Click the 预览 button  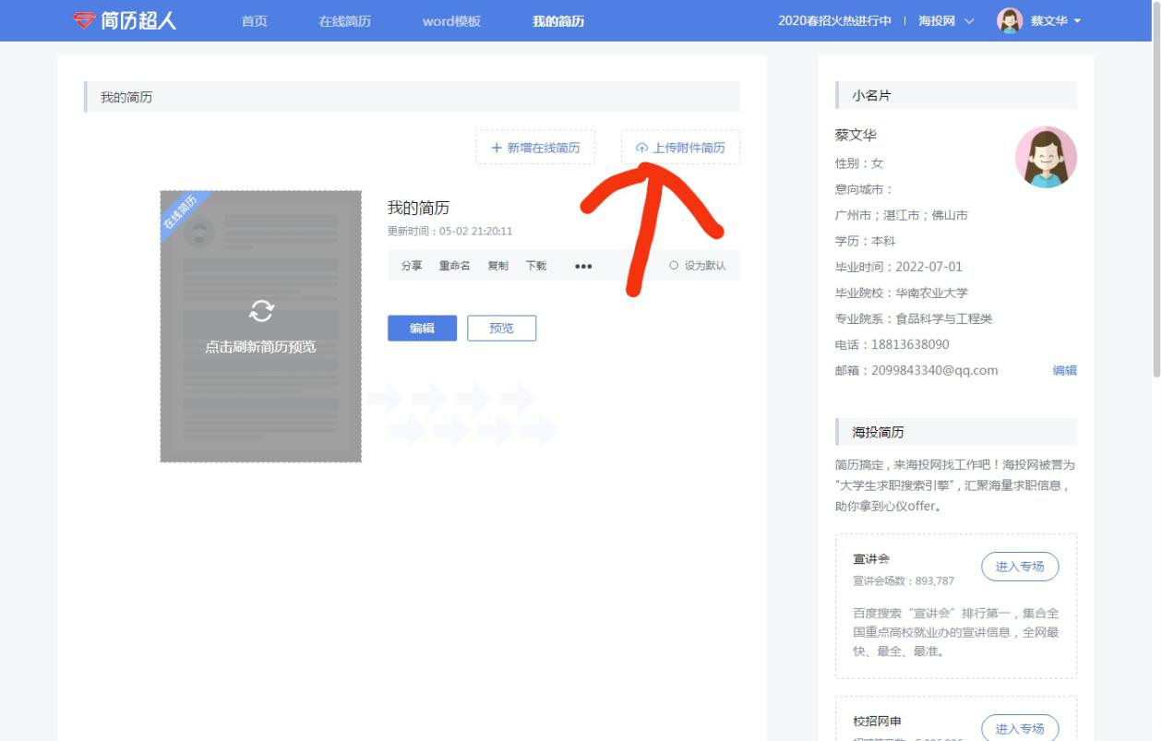coord(501,329)
